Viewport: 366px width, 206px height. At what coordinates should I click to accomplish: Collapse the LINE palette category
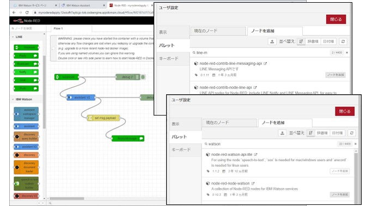coord(27,37)
